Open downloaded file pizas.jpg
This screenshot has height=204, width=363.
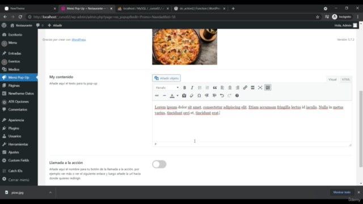[x=18, y=193]
